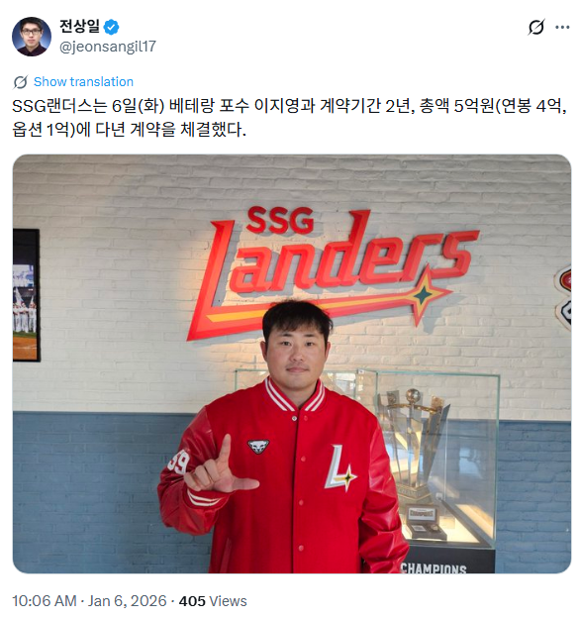580x620 pixels.
Task: Click the number 59 on the jacket sleeve
Action: pos(178,461)
